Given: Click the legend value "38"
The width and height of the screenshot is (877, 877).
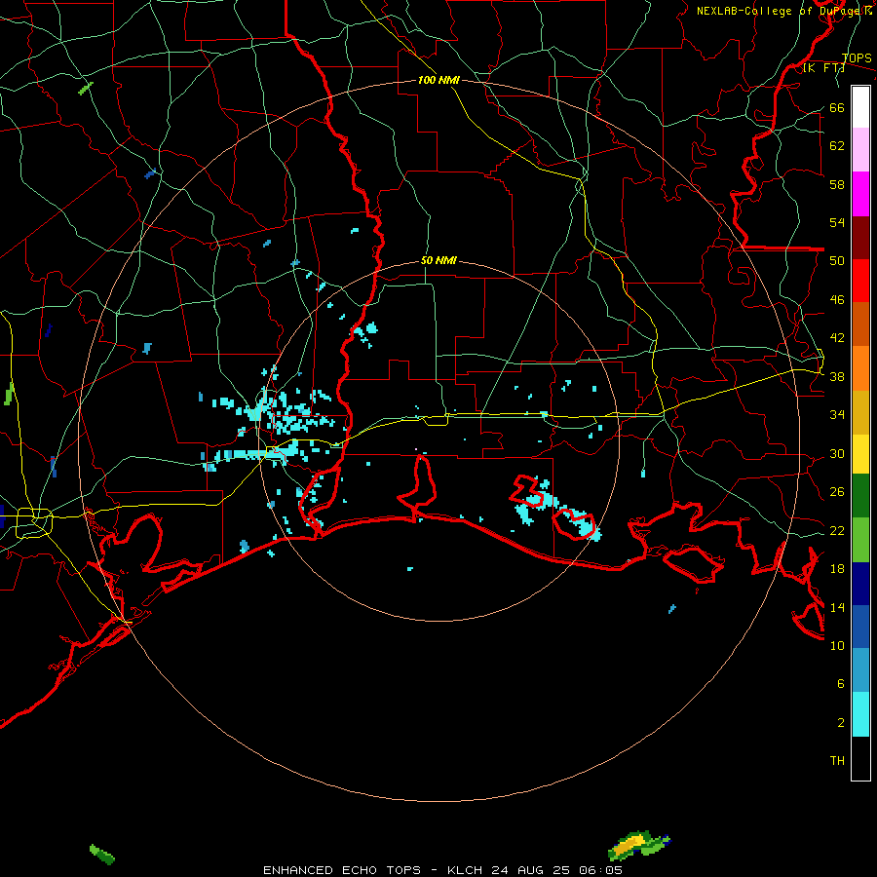Looking at the screenshot, I should tap(837, 377).
